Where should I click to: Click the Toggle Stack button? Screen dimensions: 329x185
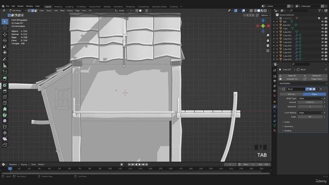pos(315,79)
